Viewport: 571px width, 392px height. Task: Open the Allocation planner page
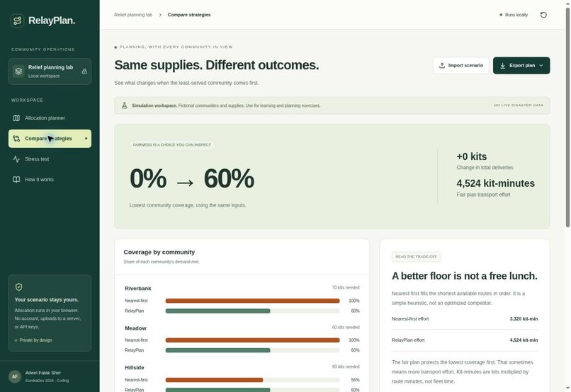pyautogui.click(x=50, y=118)
